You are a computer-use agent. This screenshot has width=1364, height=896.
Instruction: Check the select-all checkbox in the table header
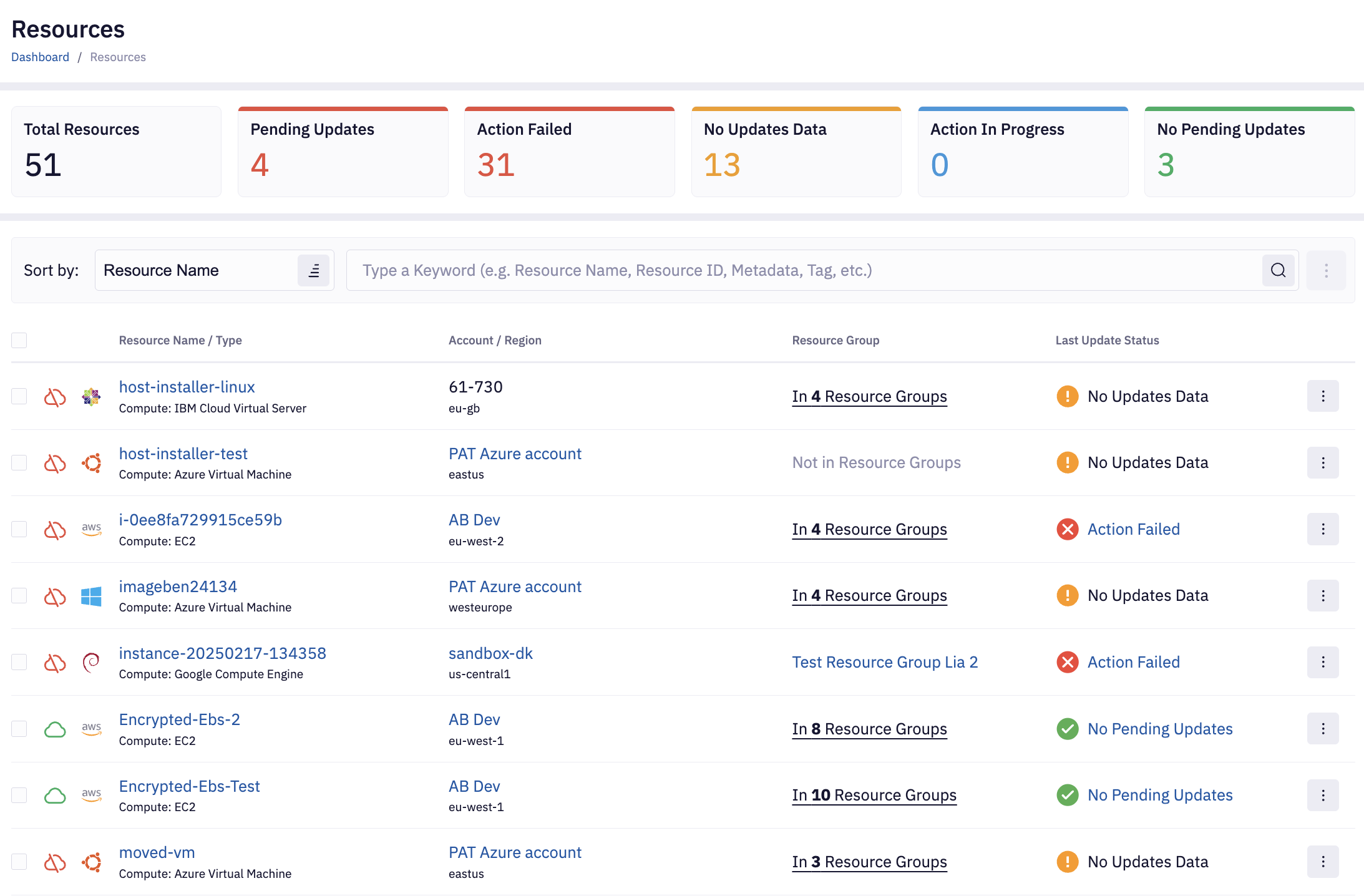[19, 340]
